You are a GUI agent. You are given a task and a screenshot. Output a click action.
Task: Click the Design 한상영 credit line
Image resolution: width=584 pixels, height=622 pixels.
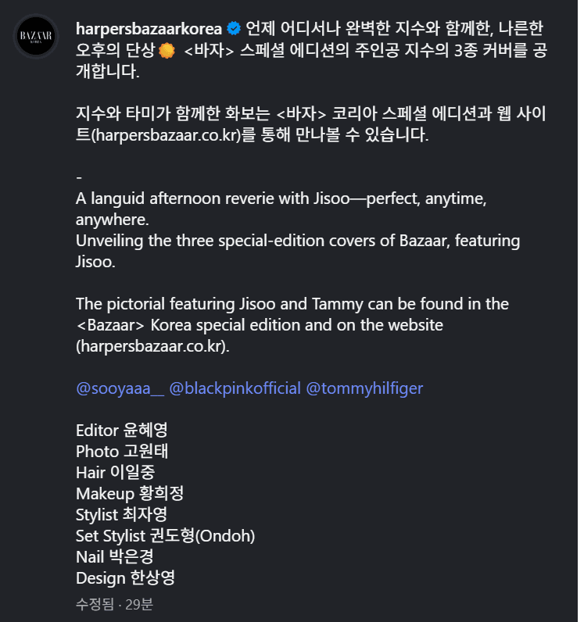126,578
